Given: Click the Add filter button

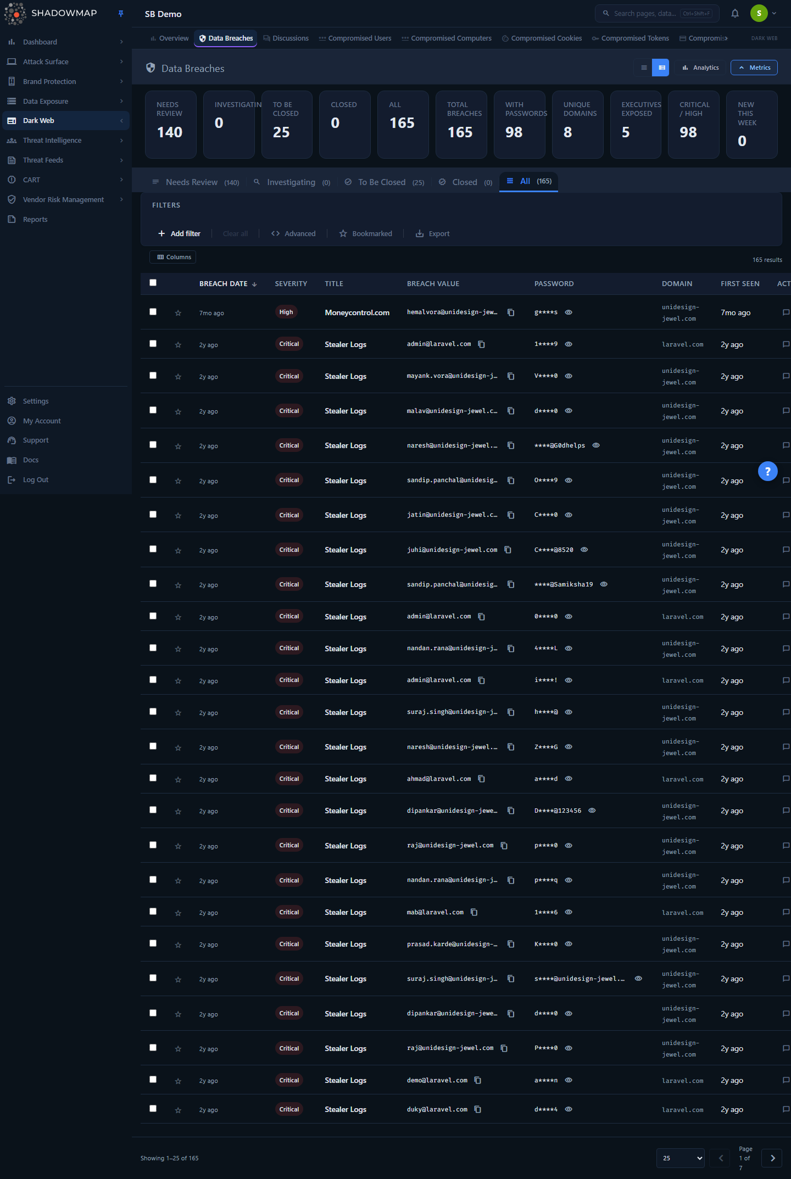Looking at the screenshot, I should [180, 234].
